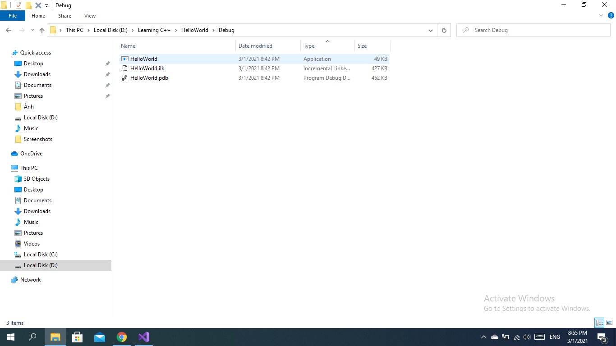This screenshot has height=346, width=616.
Task: Open Downloads under Quick access
Action: [x=37, y=74]
